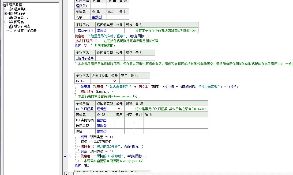Click 整数型 type of 句柄 variable
The width and height of the screenshot is (293, 175).
(x=97, y=17)
